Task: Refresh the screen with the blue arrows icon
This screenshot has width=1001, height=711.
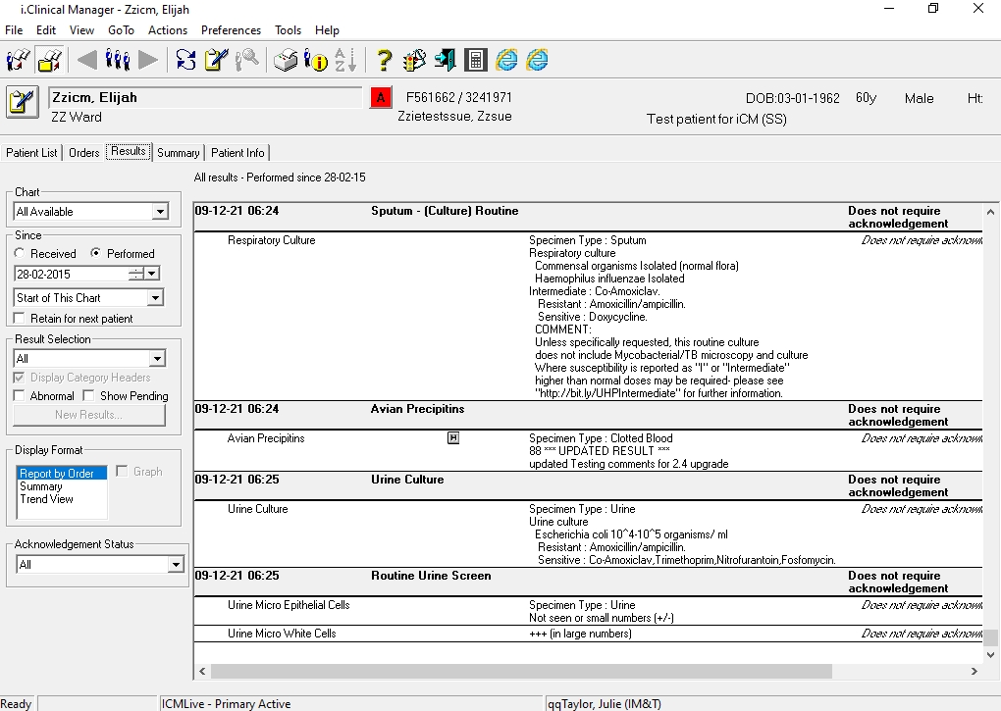Action: pyautogui.click(x=185, y=60)
